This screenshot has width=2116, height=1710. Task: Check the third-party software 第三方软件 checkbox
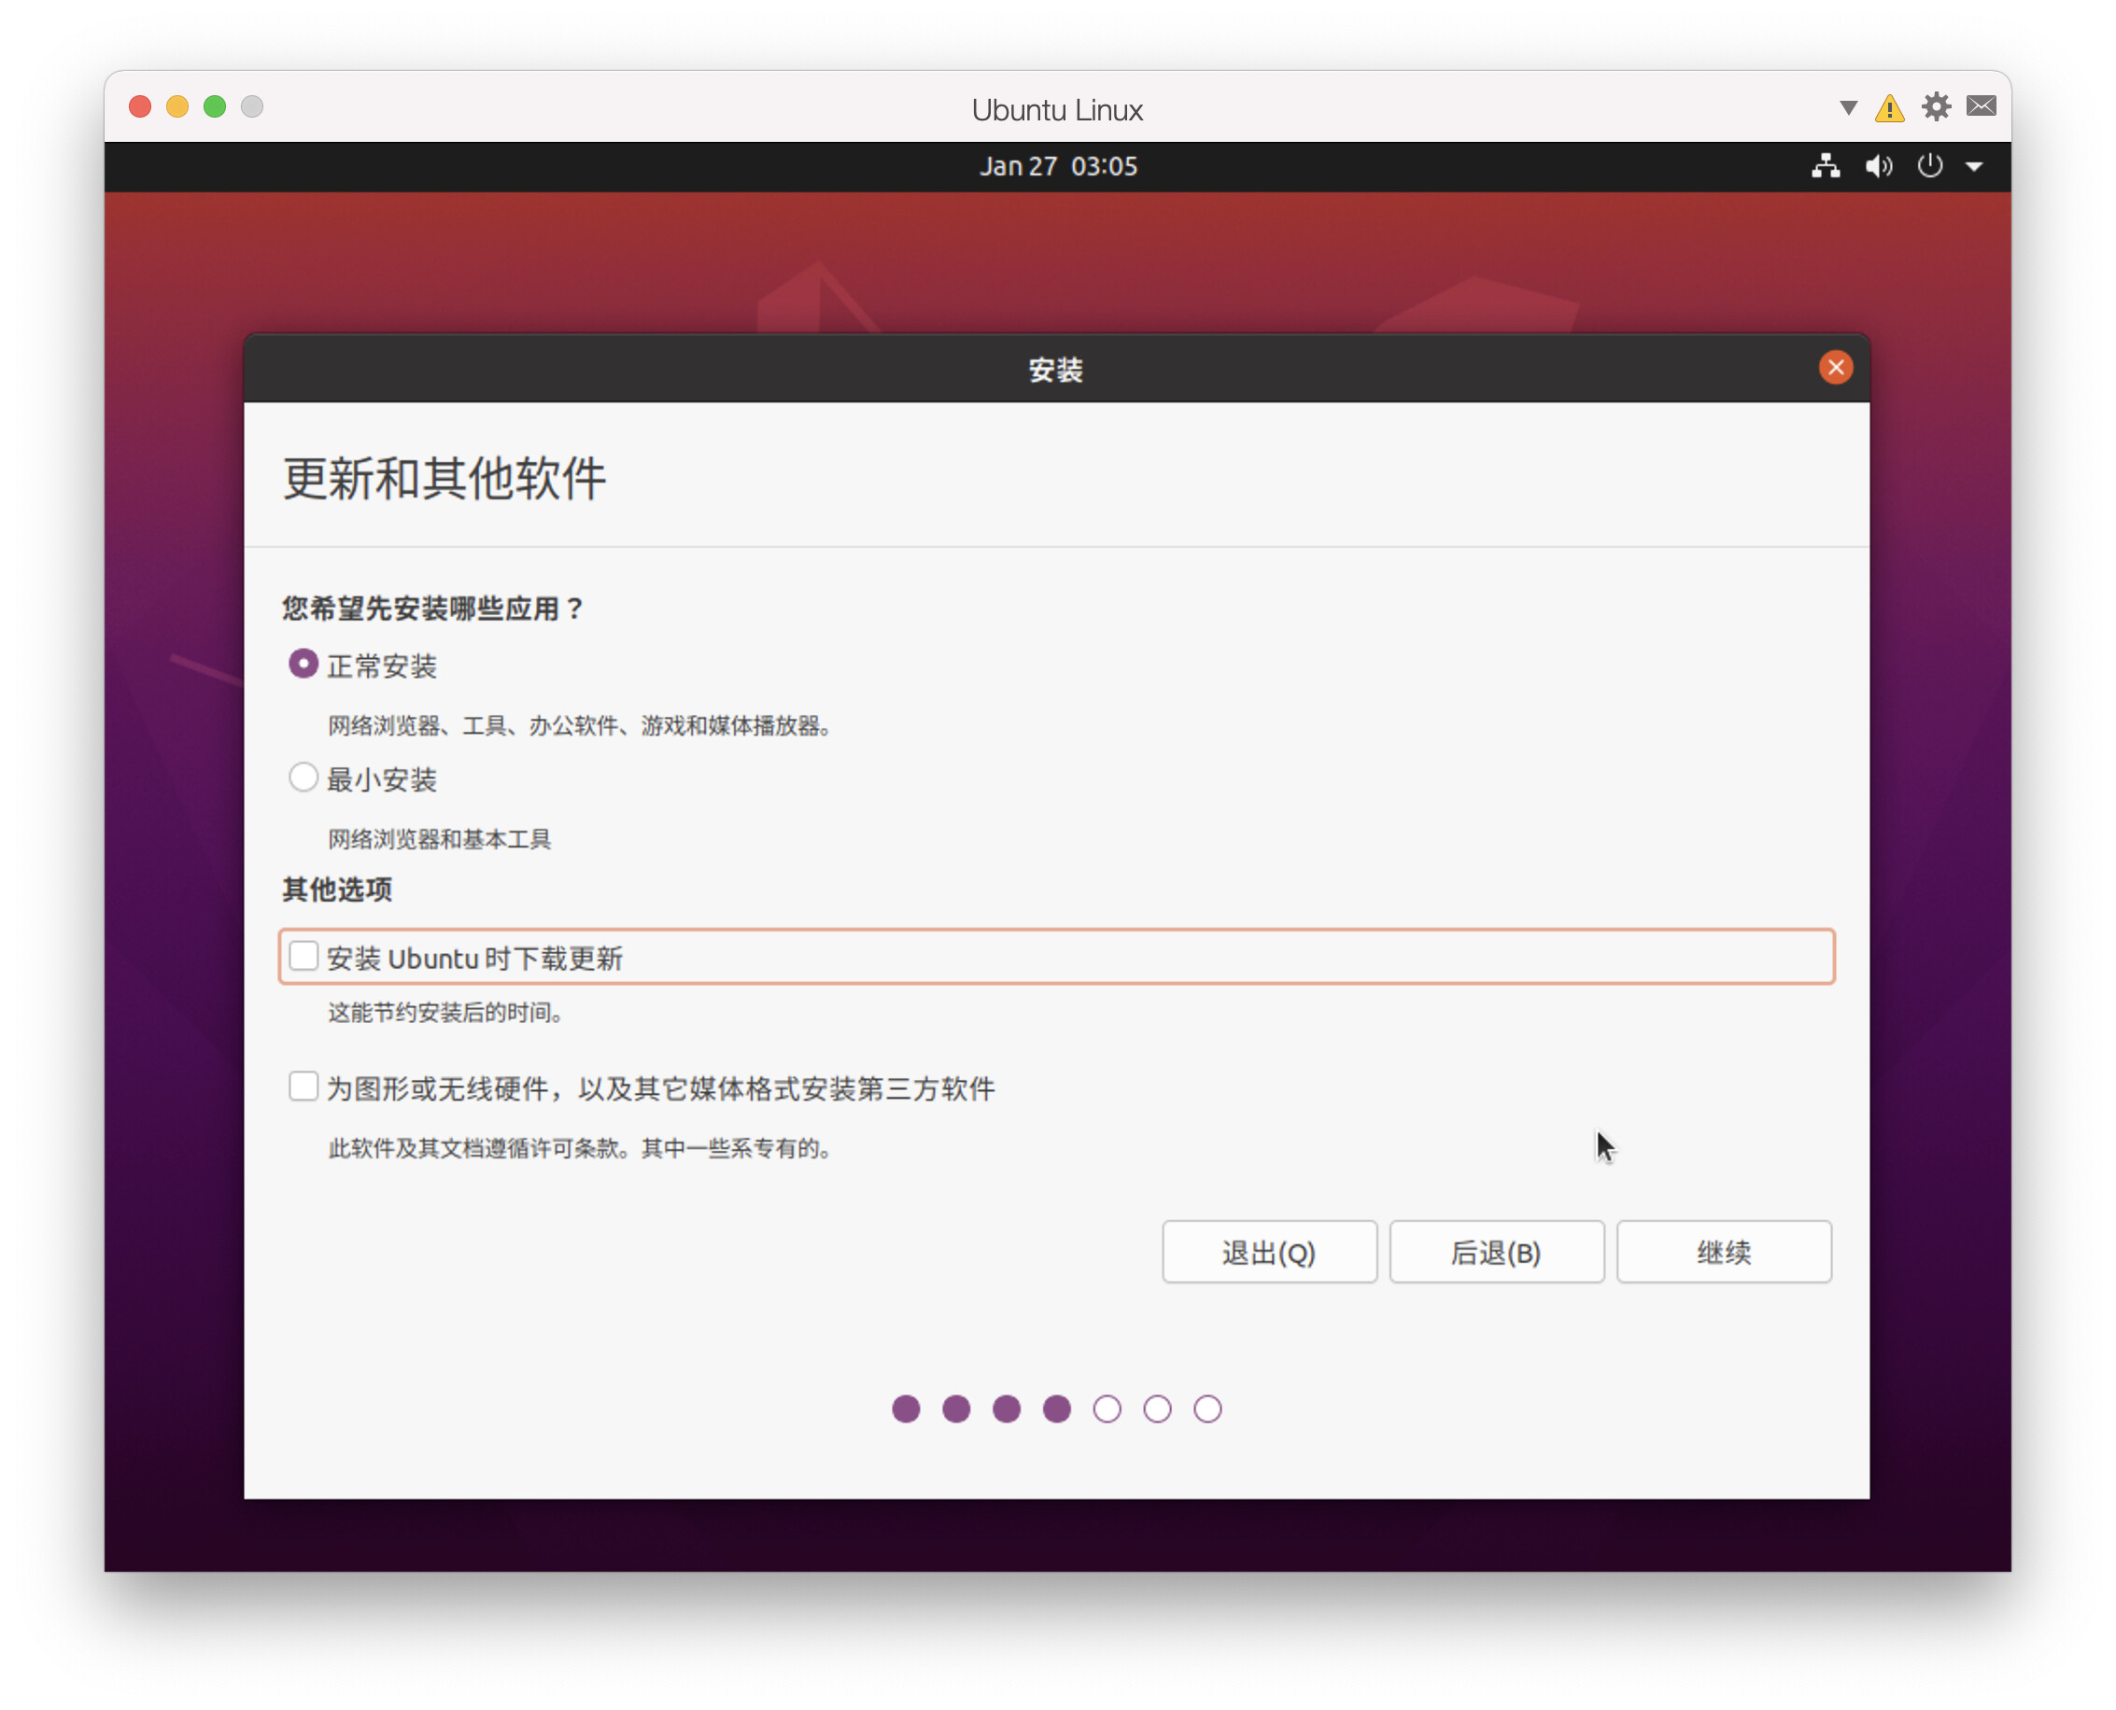point(303,1086)
